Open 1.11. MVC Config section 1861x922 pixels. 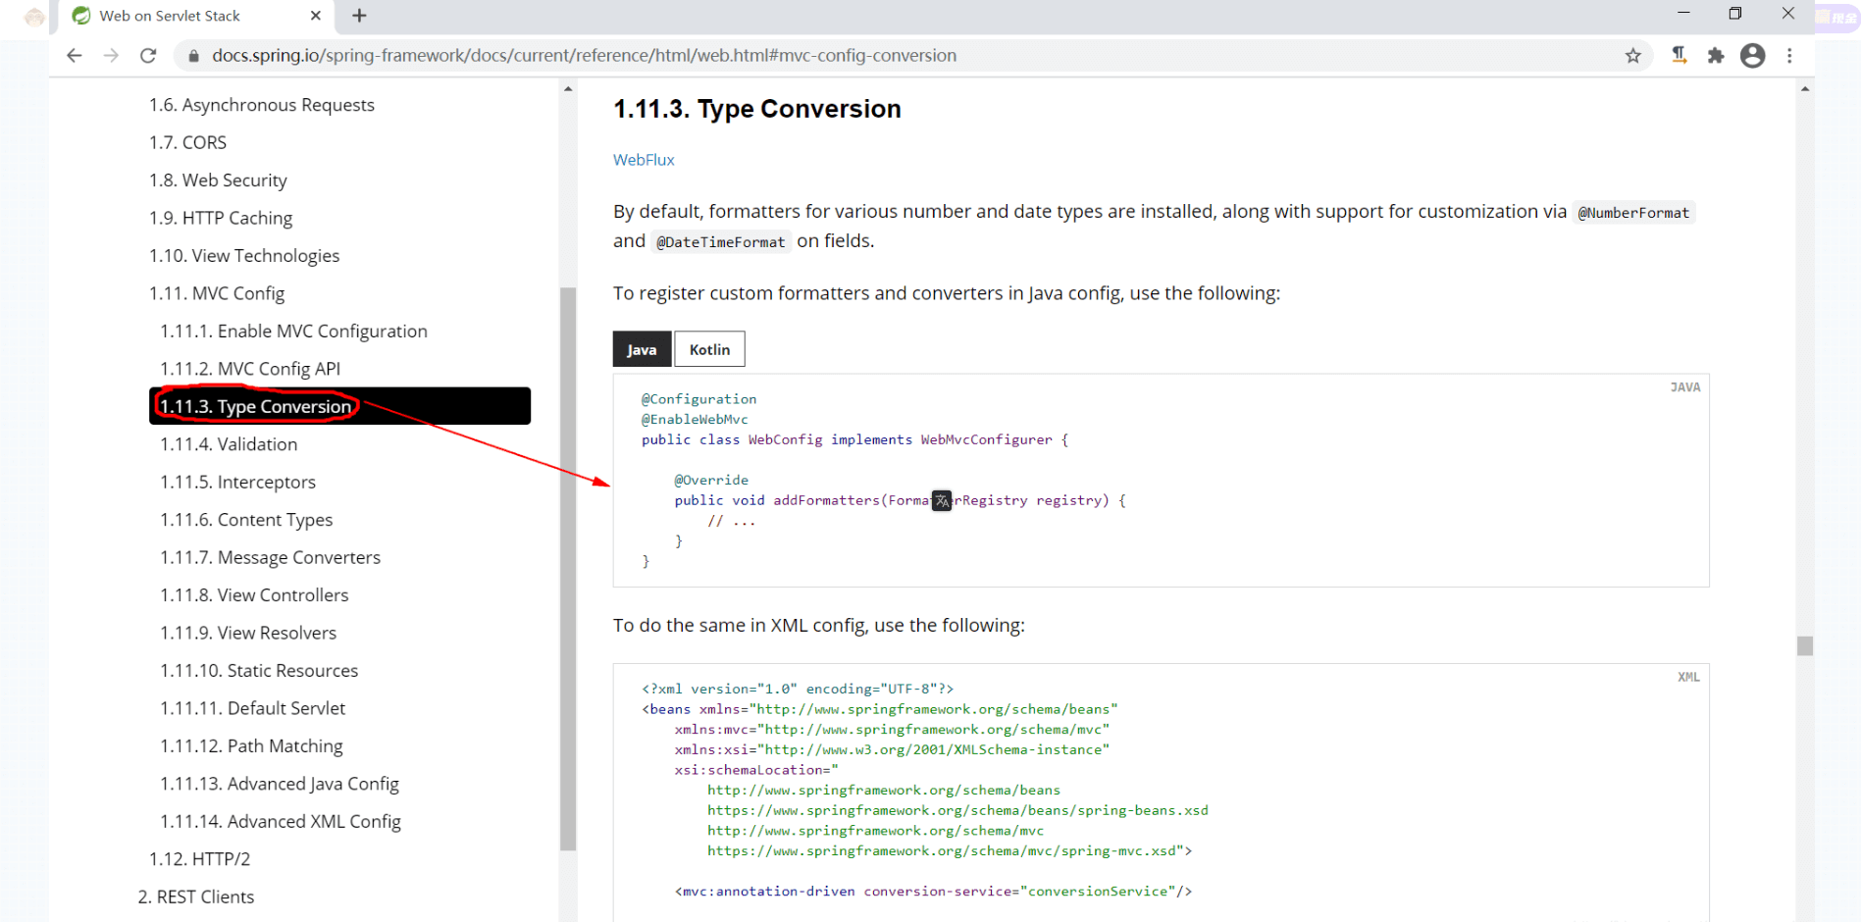click(217, 293)
